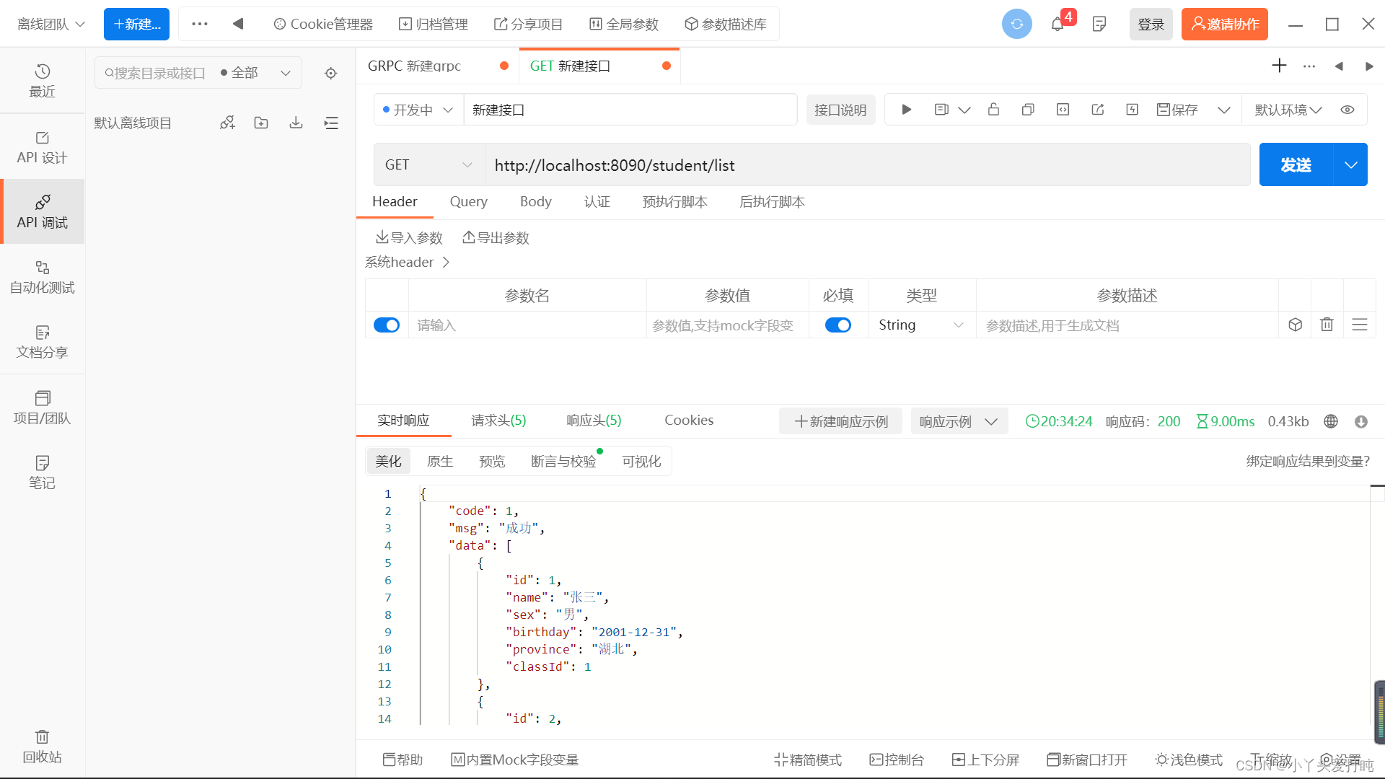This screenshot has width=1385, height=779.
Task: Click the +新建 button
Action: pos(136,24)
